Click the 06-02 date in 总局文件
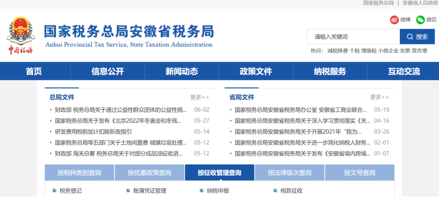Viewport: 439px width, 197px height. [202, 110]
